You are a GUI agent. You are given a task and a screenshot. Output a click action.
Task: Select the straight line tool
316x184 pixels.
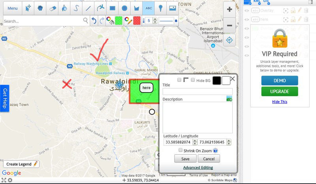(88, 8)
